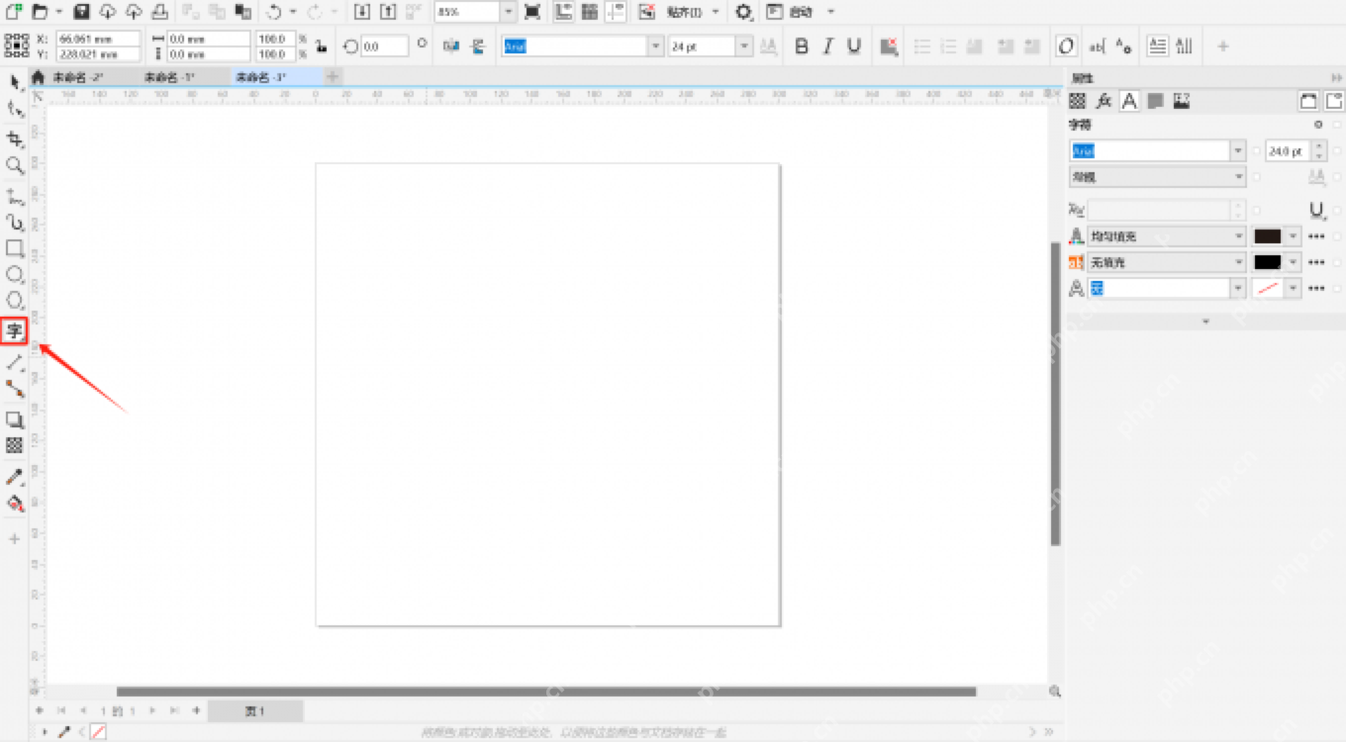Go to next page arrow

[152, 710]
